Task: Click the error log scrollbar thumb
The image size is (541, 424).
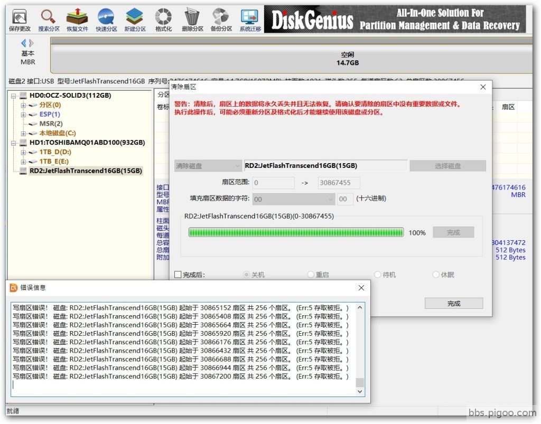Action: pos(360,382)
